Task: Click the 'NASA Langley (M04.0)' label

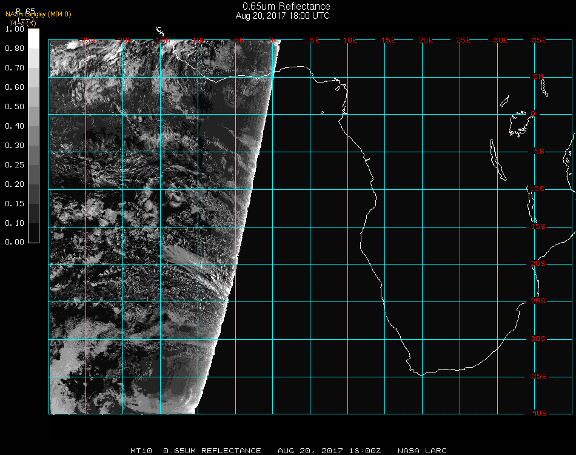Action: tap(38, 15)
